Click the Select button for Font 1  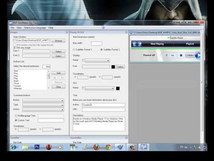pos(58,51)
